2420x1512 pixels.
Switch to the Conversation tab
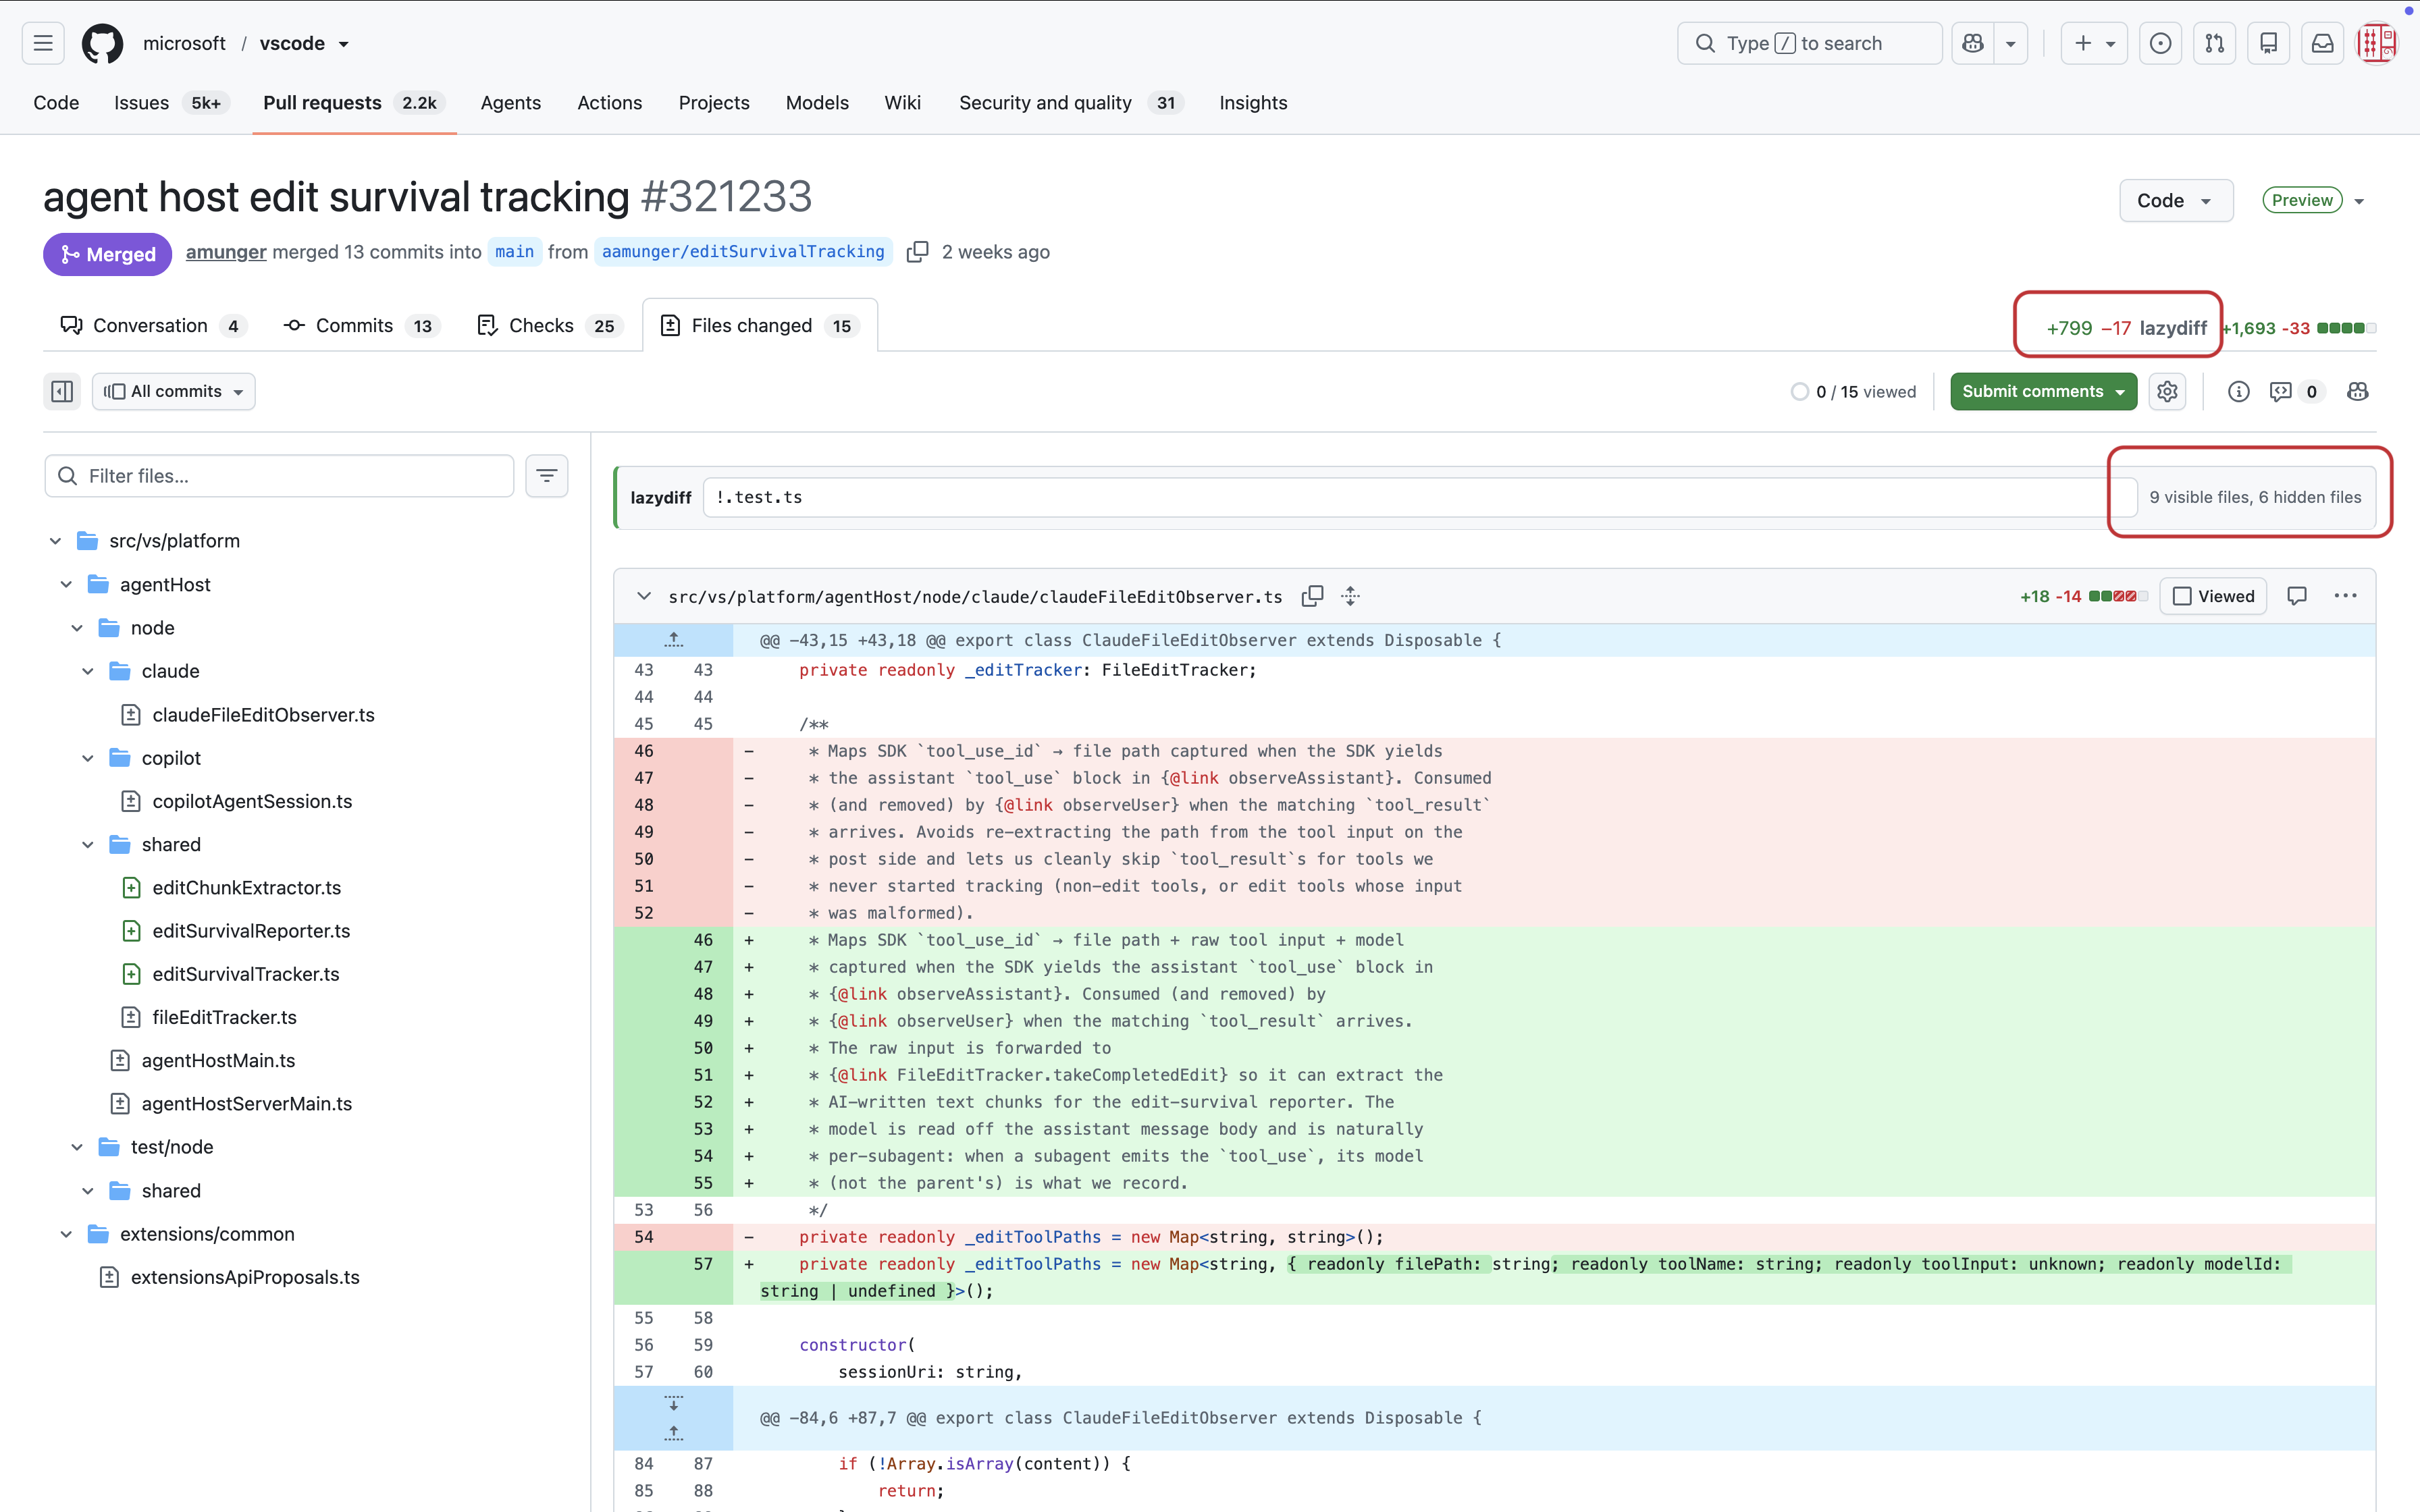[x=153, y=325]
